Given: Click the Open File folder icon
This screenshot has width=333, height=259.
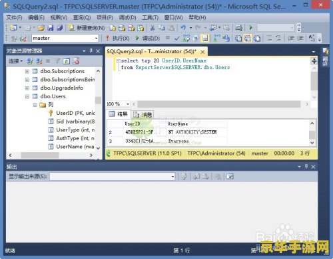Looking at the screenshot, I should 41,28.
